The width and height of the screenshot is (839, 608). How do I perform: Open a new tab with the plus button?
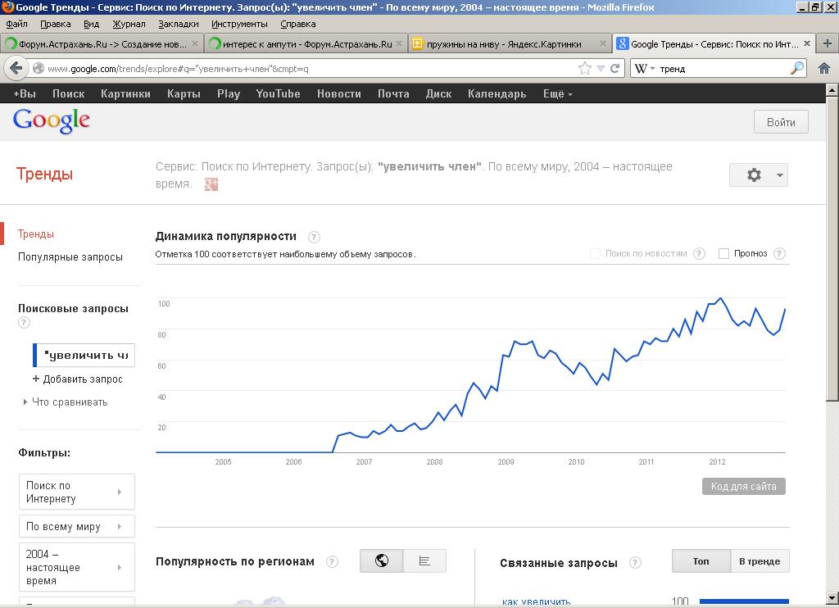pos(828,43)
